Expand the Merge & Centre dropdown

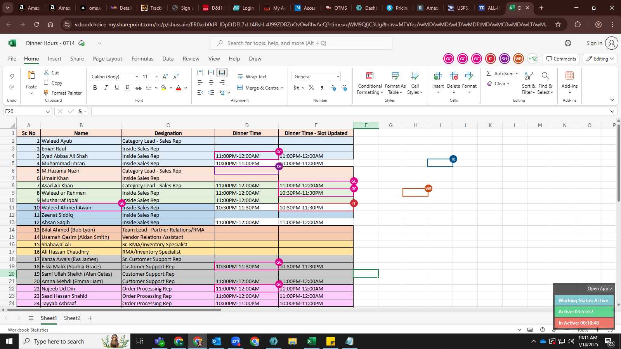tap(282, 88)
